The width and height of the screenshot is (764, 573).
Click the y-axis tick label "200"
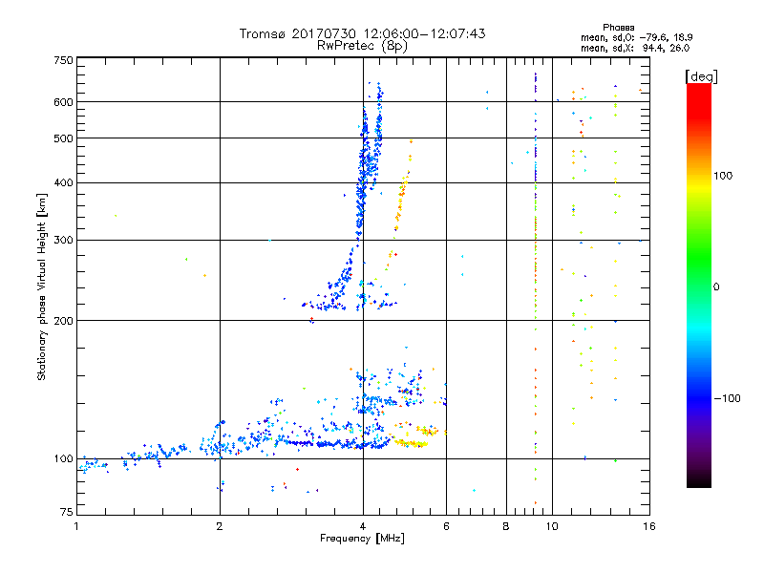pyautogui.click(x=63, y=321)
